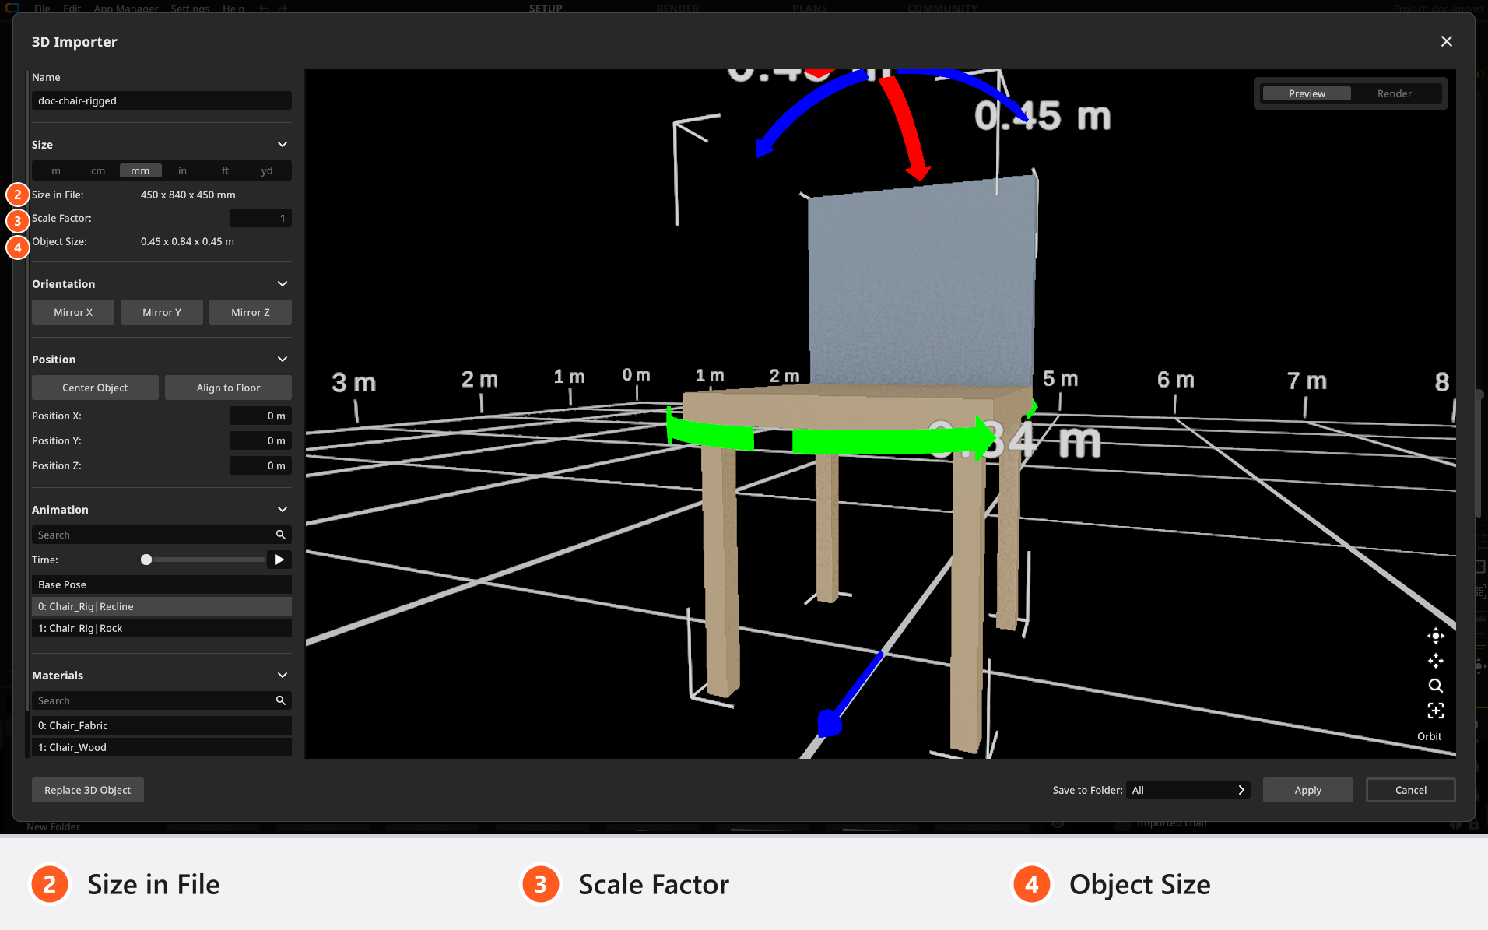Image resolution: width=1488 pixels, height=930 pixels.
Task: Select inches unit option
Action: click(182, 170)
